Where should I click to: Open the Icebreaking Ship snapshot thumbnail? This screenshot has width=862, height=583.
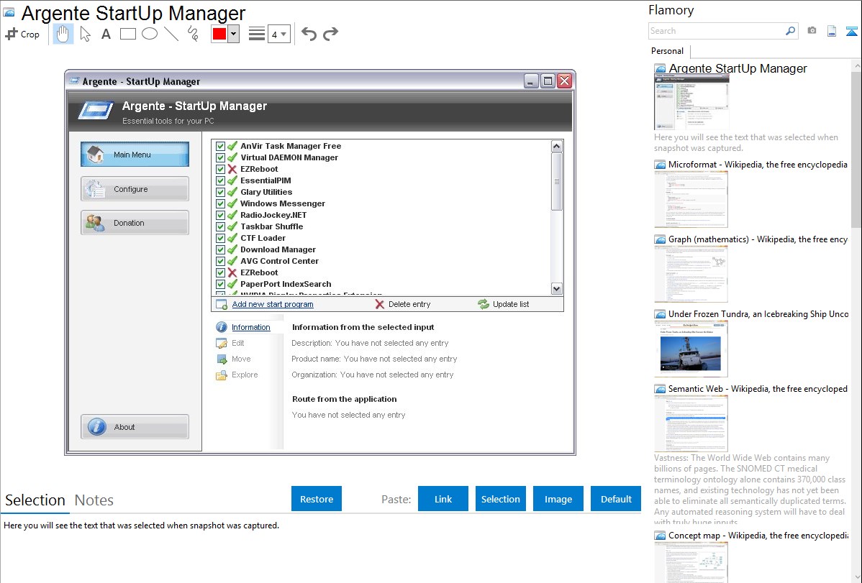pyautogui.click(x=691, y=349)
